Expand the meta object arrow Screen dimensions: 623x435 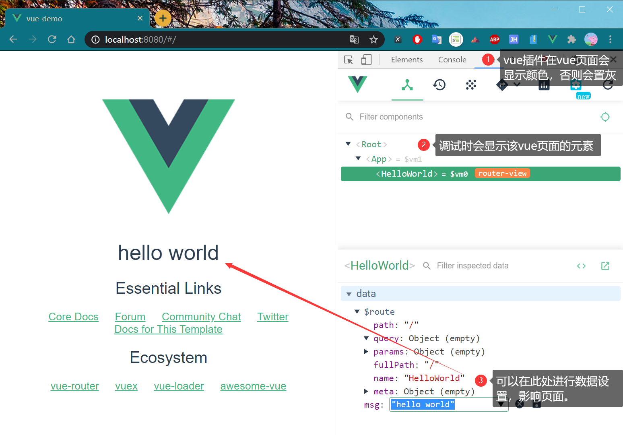point(366,391)
